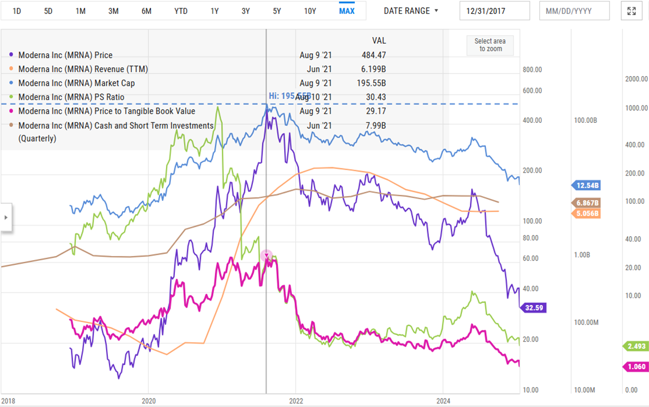Click the pink marker on the chart peak
Viewport: 649px width, 407px height.
click(x=267, y=256)
